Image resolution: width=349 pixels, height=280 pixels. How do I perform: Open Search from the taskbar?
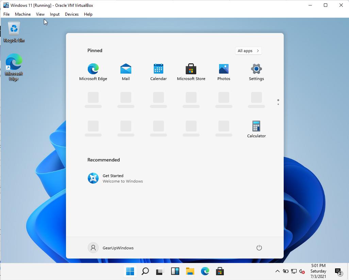tap(145, 271)
